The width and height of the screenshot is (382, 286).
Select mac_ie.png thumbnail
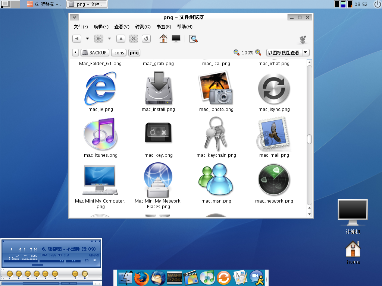click(x=100, y=89)
